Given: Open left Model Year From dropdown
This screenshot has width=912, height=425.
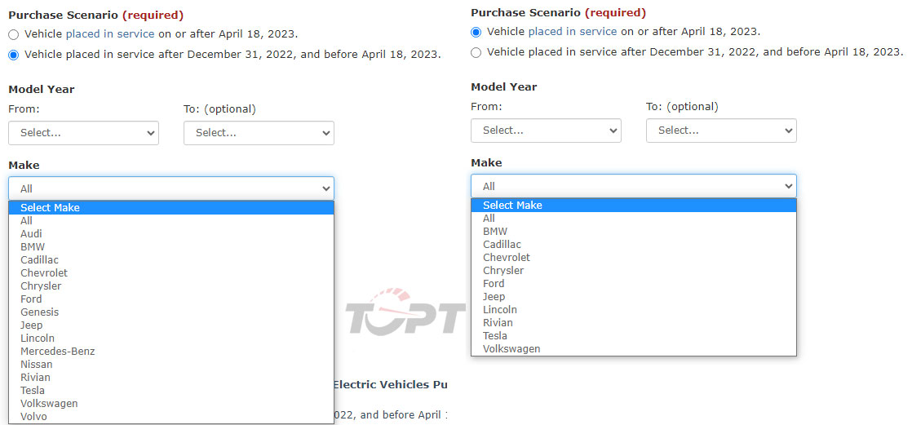Looking at the screenshot, I should tap(84, 133).
